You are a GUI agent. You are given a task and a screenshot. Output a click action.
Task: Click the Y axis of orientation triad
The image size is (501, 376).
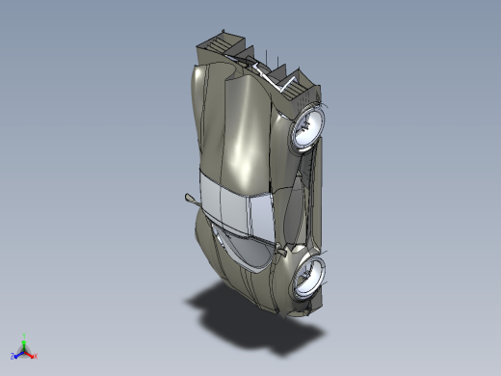[x=23, y=342]
